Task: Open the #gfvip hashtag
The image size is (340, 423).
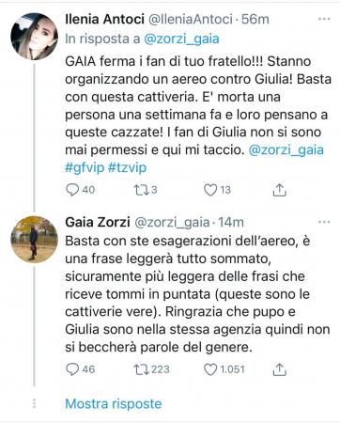Action: (x=85, y=167)
